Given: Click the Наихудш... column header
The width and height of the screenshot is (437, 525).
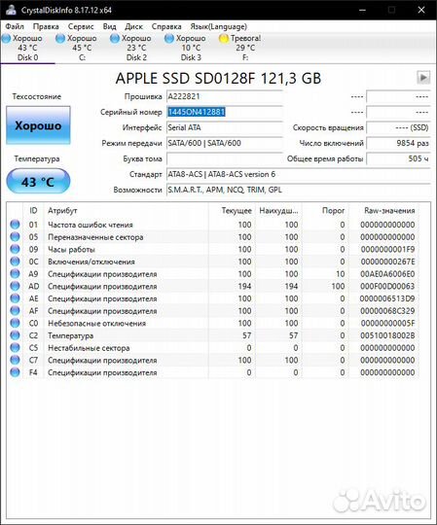Looking at the screenshot, I should (278, 211).
